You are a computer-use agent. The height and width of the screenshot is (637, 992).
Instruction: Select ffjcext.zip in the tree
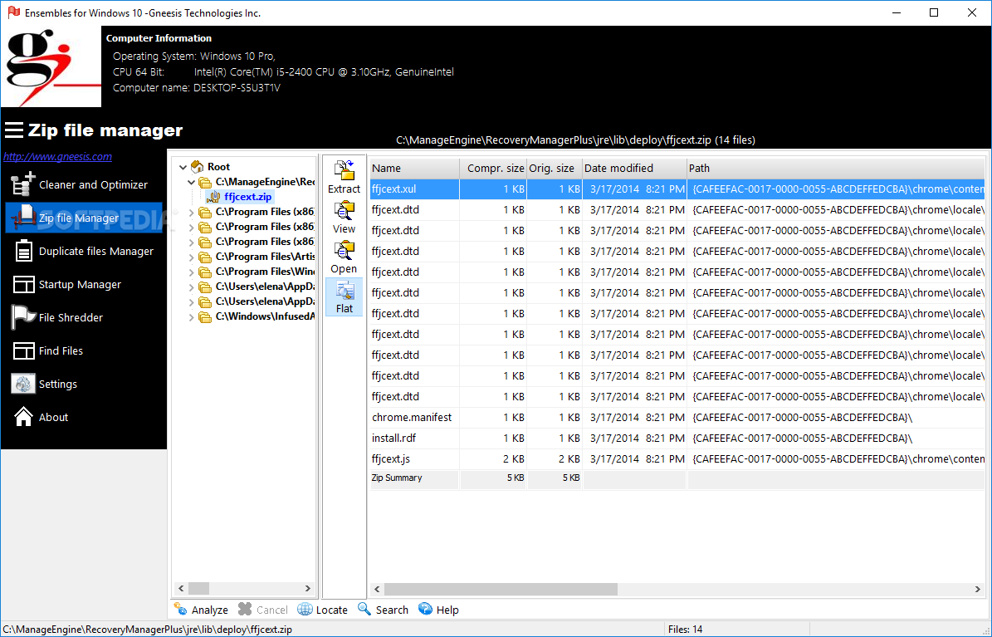248,197
